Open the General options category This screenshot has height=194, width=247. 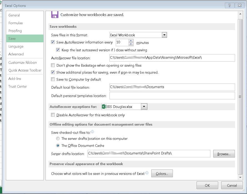25,15
